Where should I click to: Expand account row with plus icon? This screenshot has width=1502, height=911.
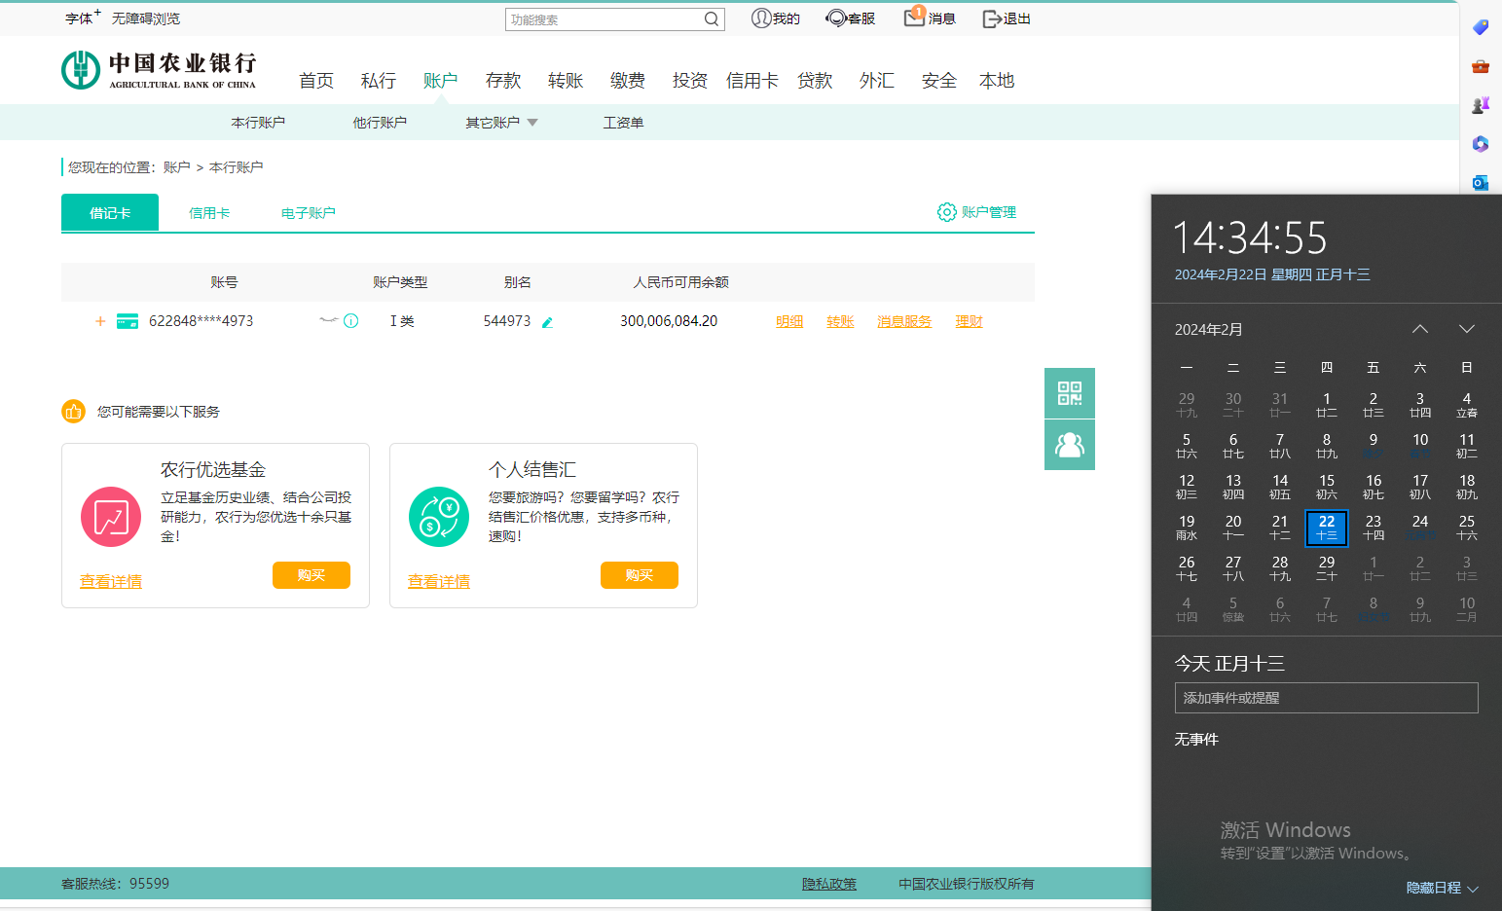(100, 321)
